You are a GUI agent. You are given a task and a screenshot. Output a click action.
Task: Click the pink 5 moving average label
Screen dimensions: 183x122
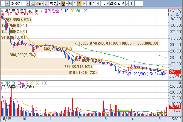(x=61, y=11)
